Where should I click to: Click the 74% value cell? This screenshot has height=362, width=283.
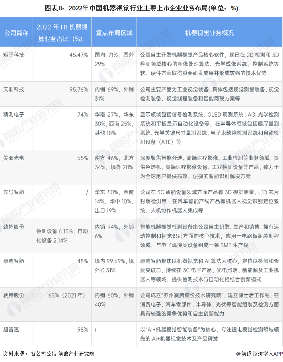(x=83, y=115)
